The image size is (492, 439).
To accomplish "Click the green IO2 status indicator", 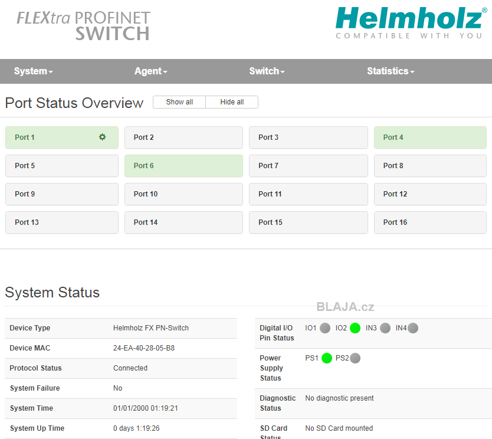I will click(355, 328).
